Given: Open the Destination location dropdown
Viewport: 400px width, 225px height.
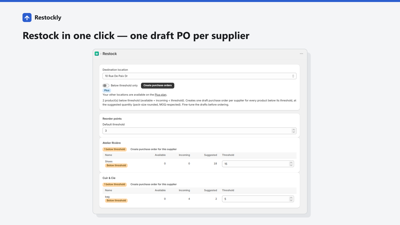Looking at the screenshot, I should click(x=199, y=76).
